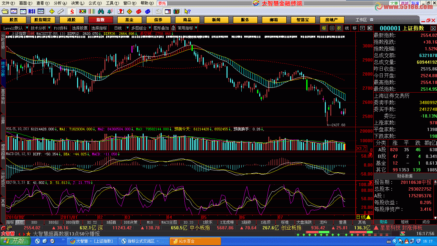Open the 公式(U) menu
This screenshot has height=246, width=437.
coord(95,3)
